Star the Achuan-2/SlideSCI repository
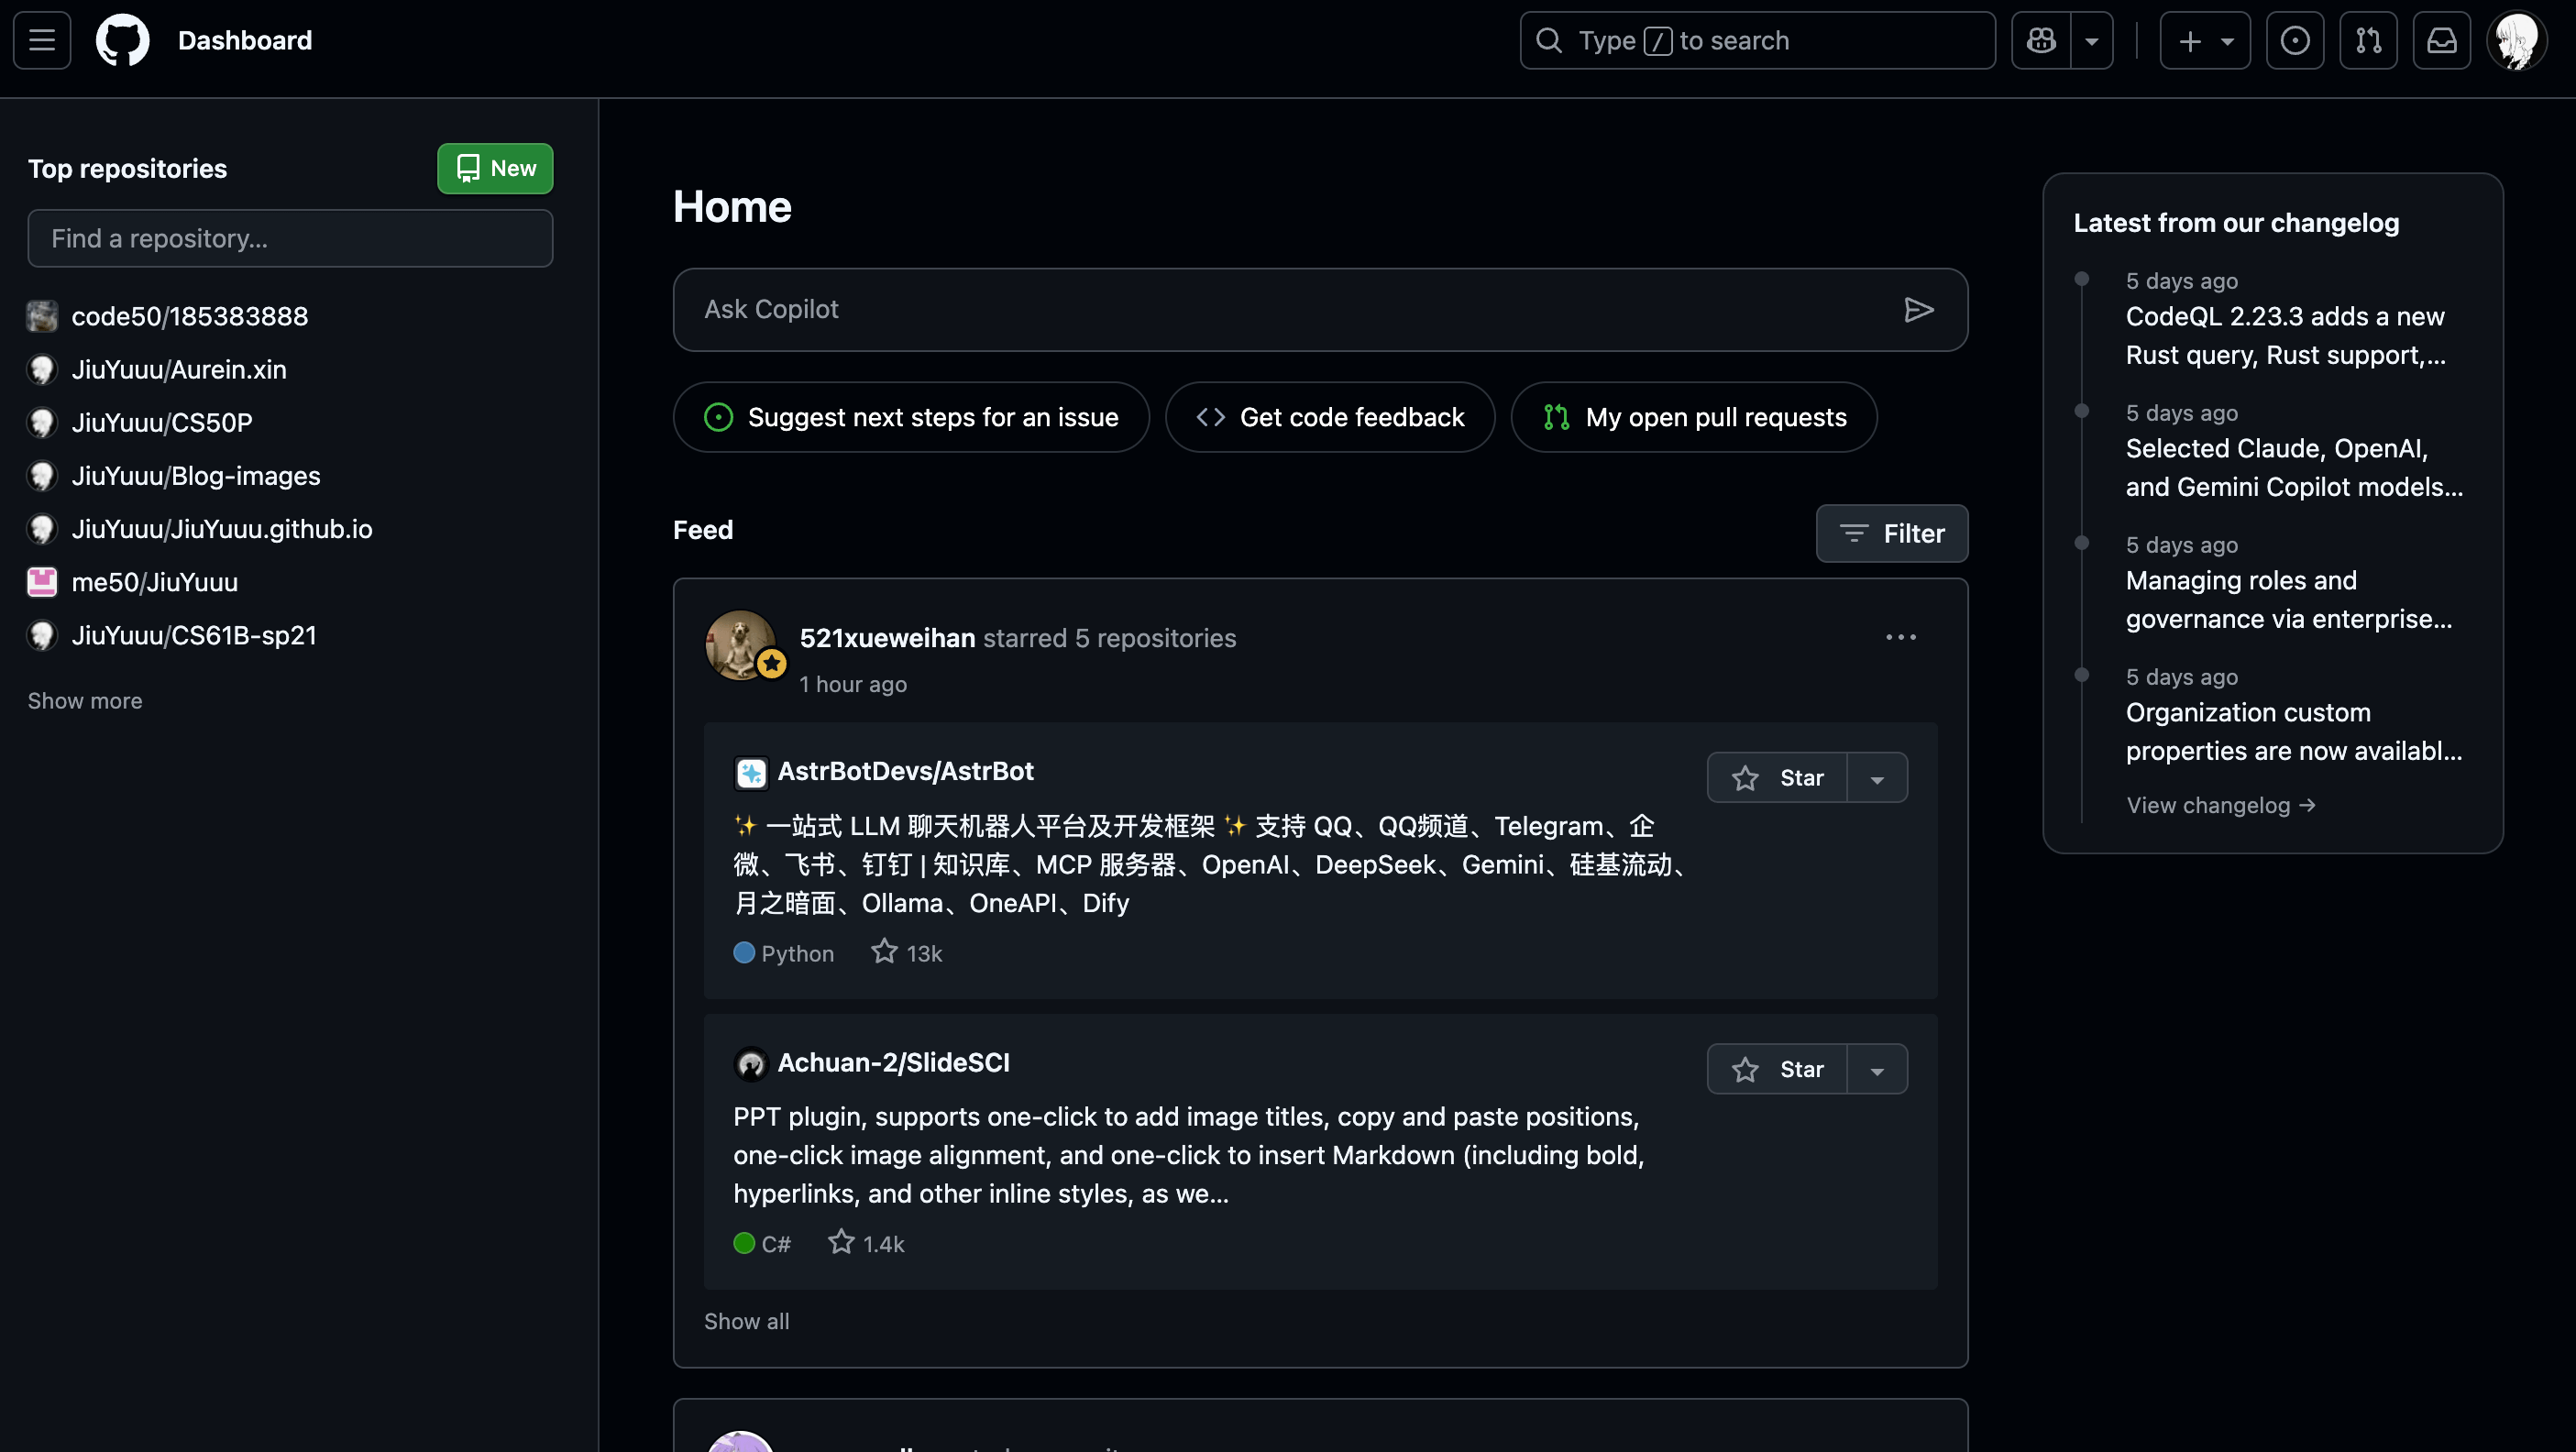The width and height of the screenshot is (2576, 1452). coord(1777,1069)
